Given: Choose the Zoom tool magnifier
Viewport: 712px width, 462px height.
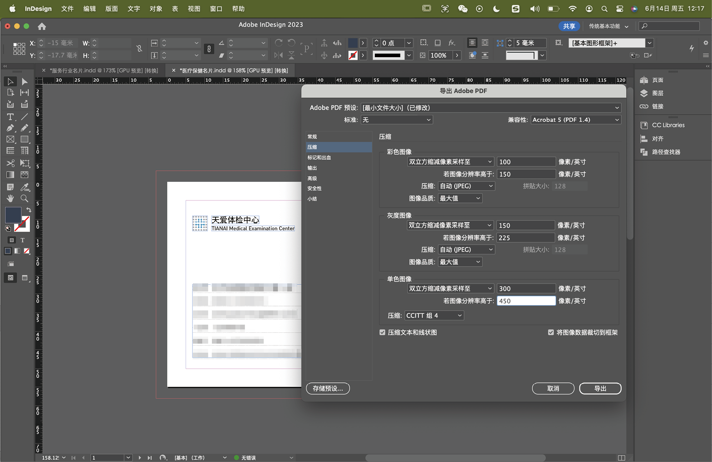Looking at the screenshot, I should (25, 199).
